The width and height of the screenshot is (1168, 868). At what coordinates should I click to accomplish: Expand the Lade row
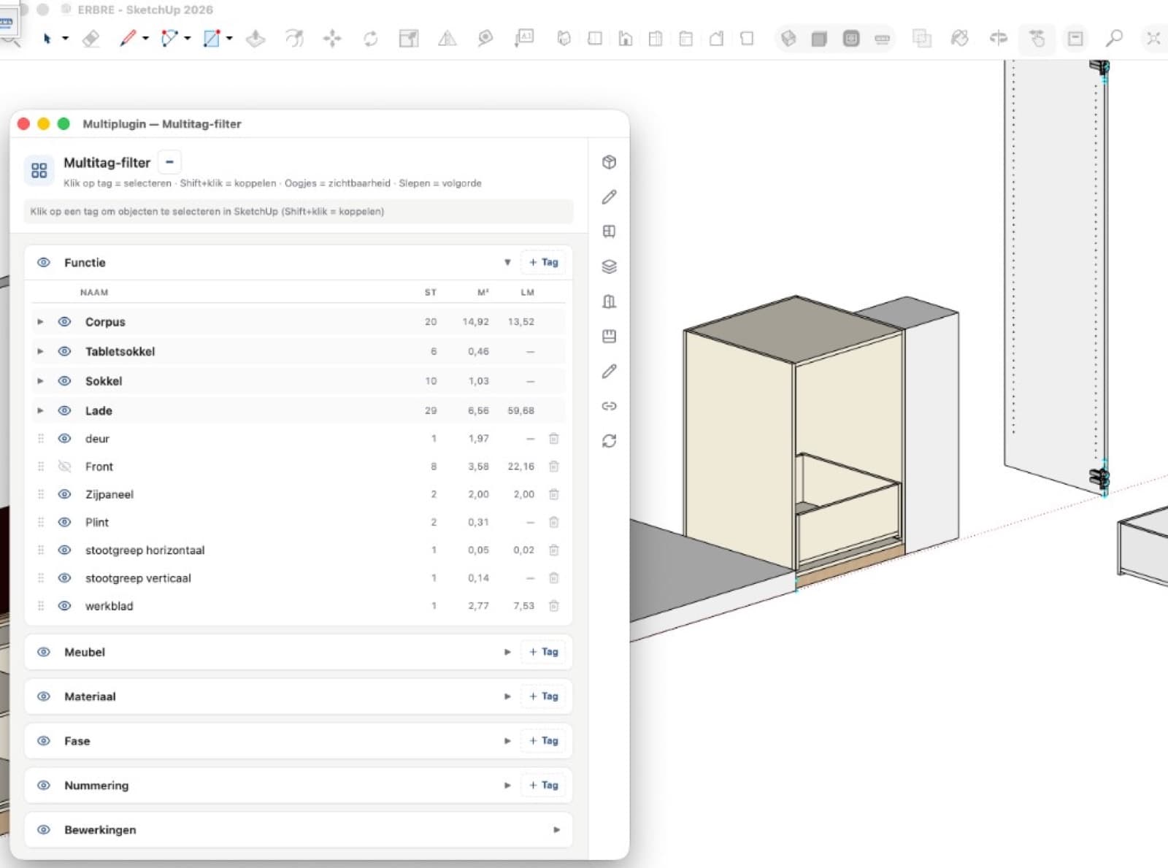40,410
